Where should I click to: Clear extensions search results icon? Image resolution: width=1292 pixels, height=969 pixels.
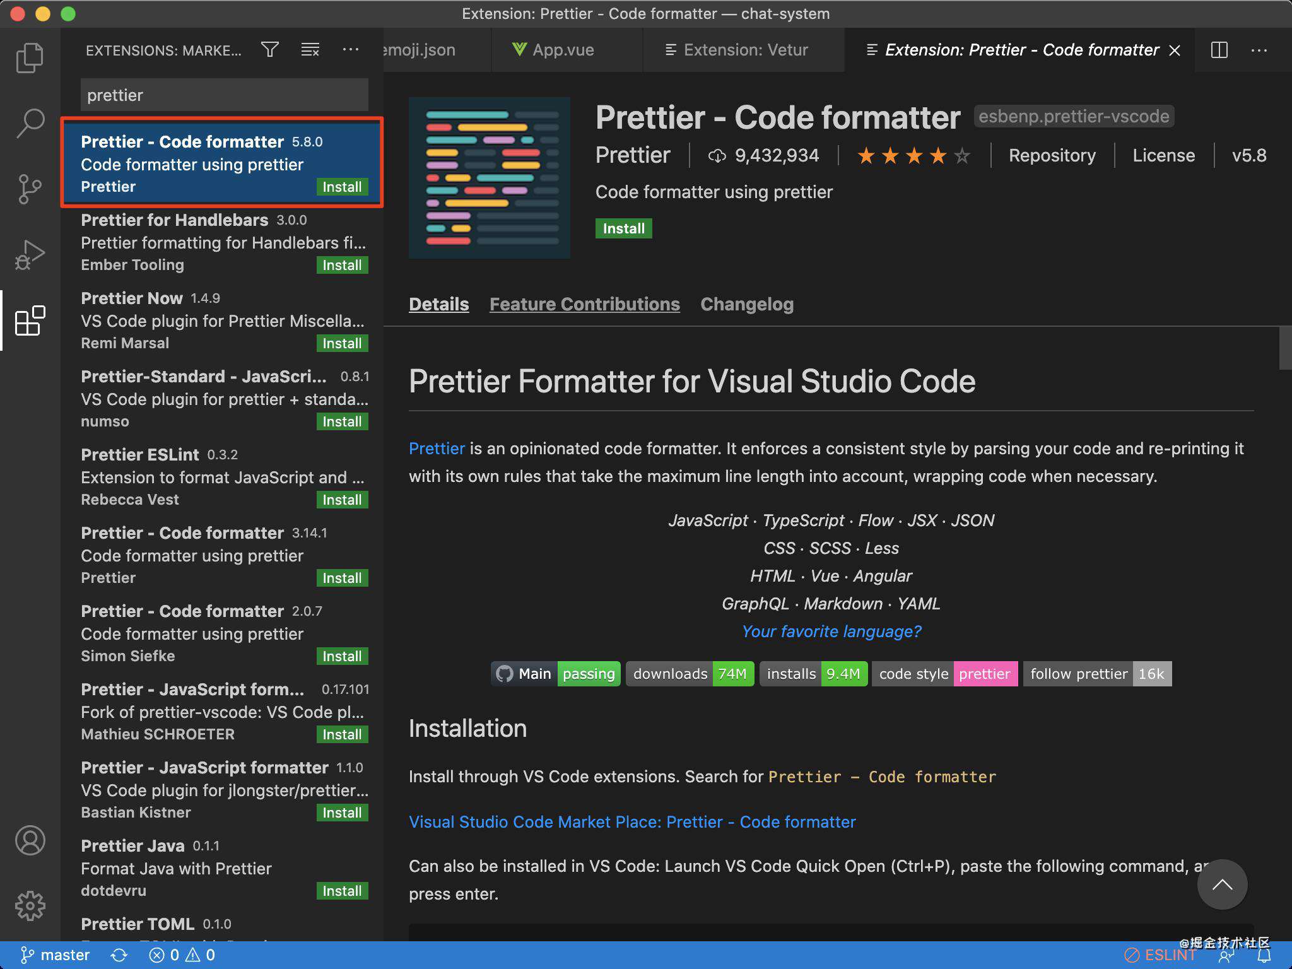pyautogui.click(x=310, y=50)
